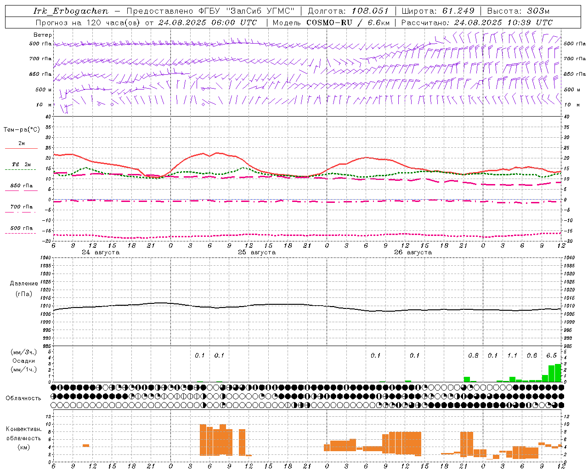Select the (км) convective cloud unit label
Viewport: 588px width, 470px height.
23,447
